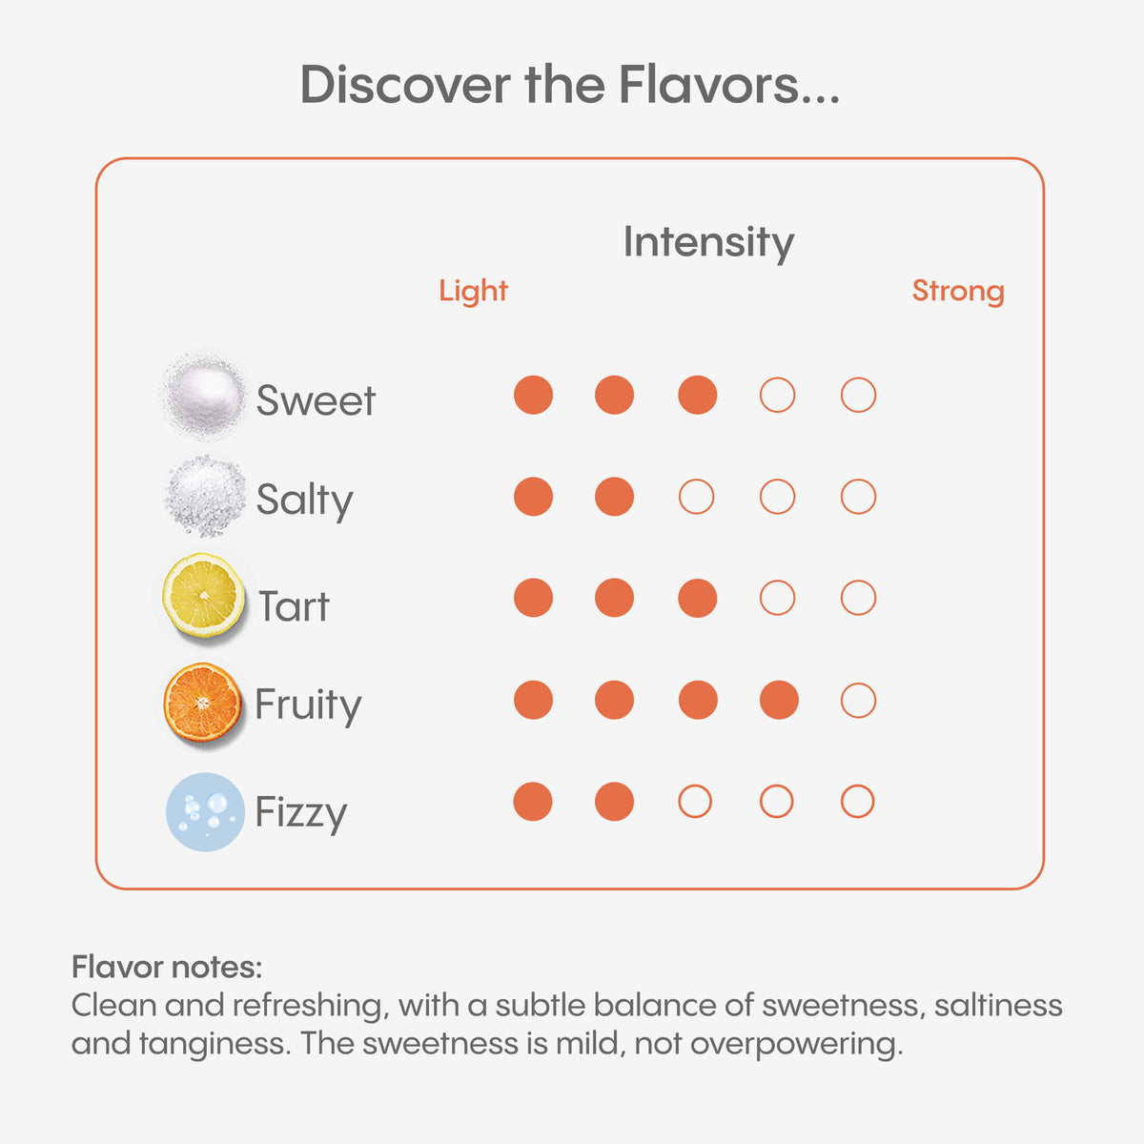Click the "Strong" intensity label
The height and width of the screenshot is (1144, 1144).
pyautogui.click(x=958, y=291)
